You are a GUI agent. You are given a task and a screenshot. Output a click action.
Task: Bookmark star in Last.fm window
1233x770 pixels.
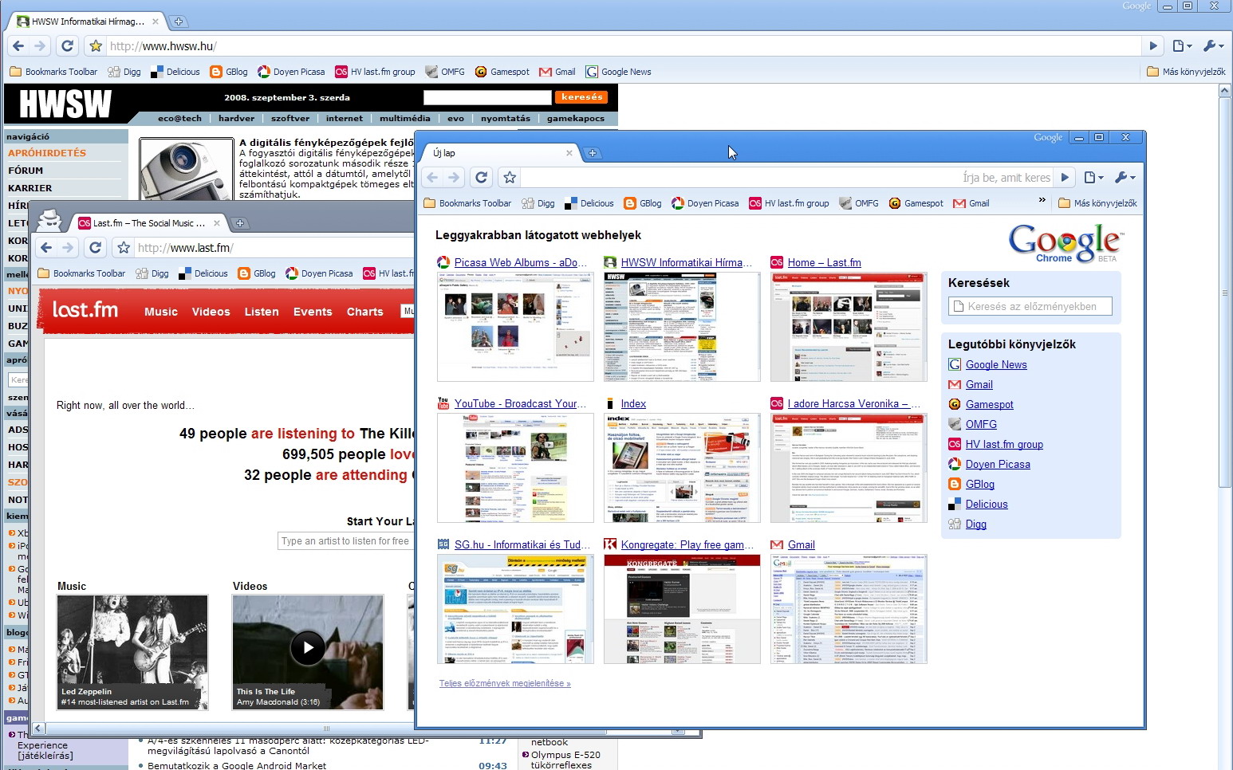coord(124,247)
